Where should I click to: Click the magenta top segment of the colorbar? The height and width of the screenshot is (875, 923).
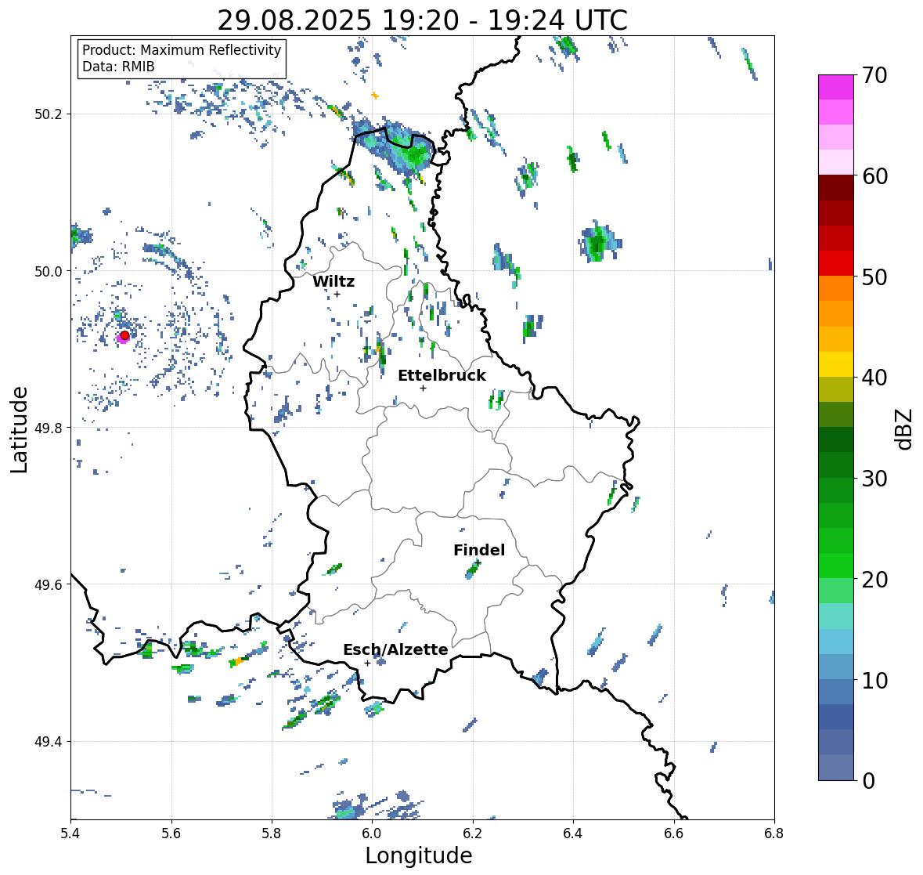coord(836,87)
